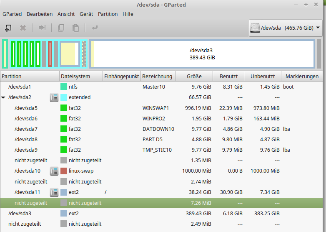Image resolution: width=326 pixels, height=232 pixels.
Task: Click the Paste partition toolbar icon
Action: pyautogui.click(x=75, y=28)
